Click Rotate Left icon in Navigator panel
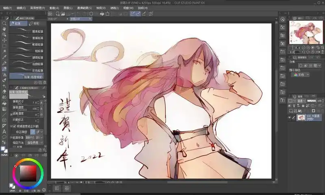 click(303, 52)
